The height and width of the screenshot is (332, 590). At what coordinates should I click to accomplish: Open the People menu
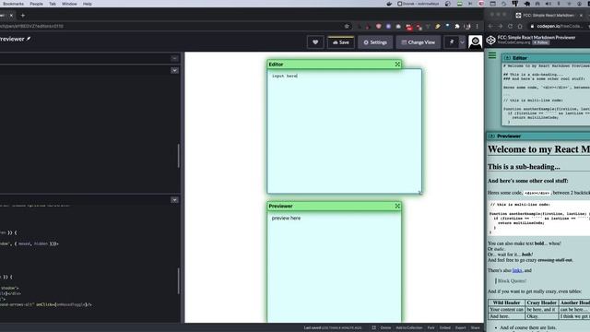[37, 4]
